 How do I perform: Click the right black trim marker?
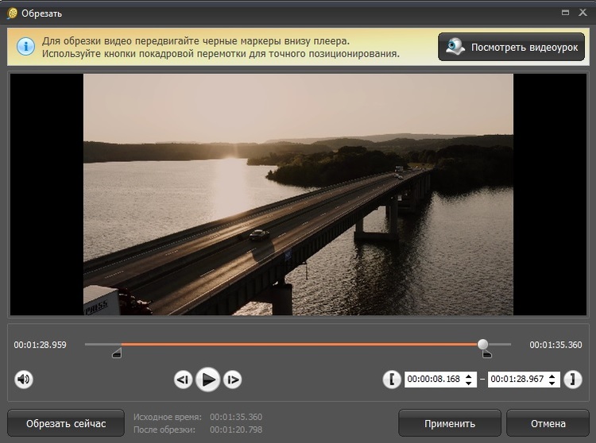(487, 354)
